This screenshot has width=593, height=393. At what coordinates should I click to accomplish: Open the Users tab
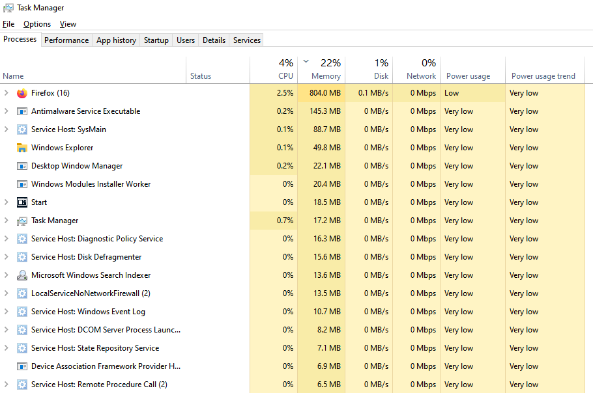pos(186,40)
